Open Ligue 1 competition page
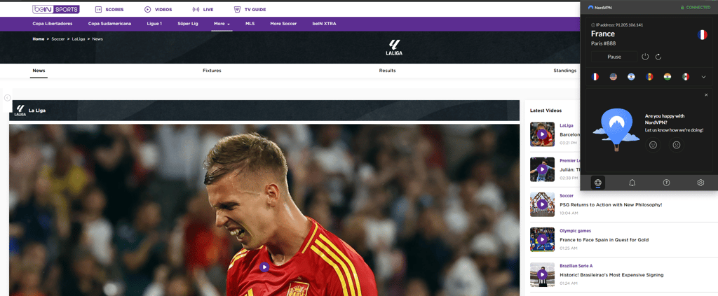Viewport: 718px width, 296px height. click(154, 23)
